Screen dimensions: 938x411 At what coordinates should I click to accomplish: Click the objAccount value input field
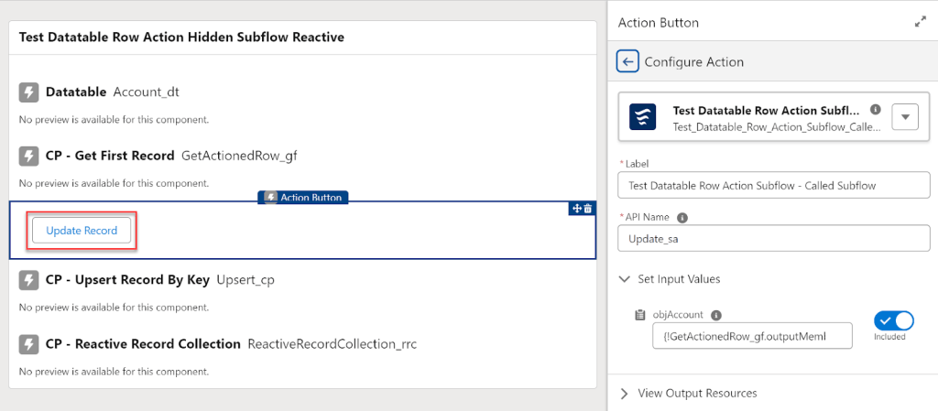click(x=751, y=335)
